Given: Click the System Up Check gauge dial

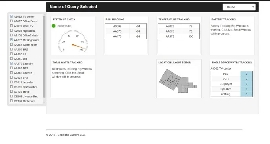Looking at the screenshot, I should coord(73,41).
